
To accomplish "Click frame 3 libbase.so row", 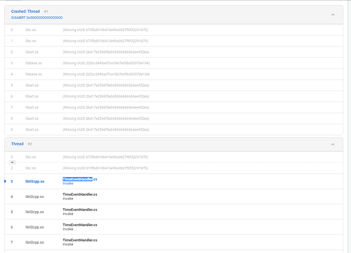I will [x=34, y=63].
